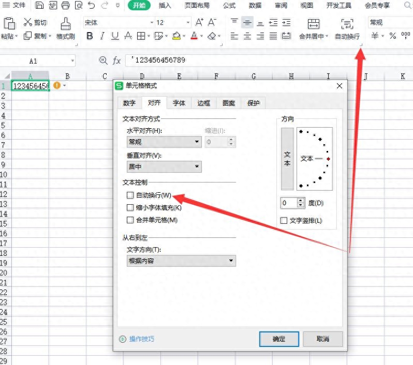Enable 自动换行(W) checkbox
This screenshot has width=413, height=365.
tap(130, 195)
